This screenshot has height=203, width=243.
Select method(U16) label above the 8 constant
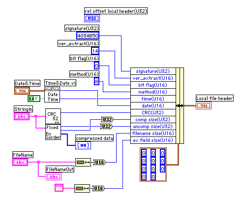pyautogui.click(x=84, y=74)
